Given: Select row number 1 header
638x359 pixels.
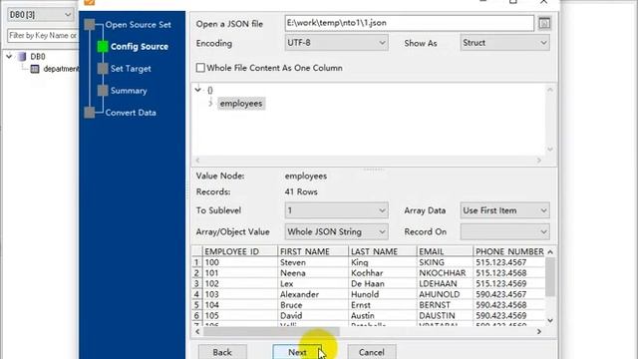Looking at the screenshot, I should [x=197, y=262].
